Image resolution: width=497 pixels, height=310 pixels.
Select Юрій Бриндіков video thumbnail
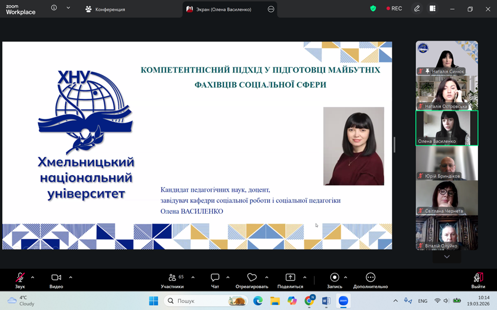[446, 163]
